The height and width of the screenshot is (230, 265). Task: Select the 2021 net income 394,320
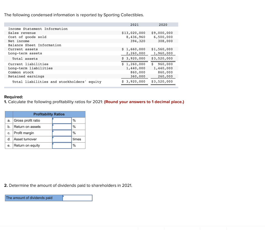[138, 41]
